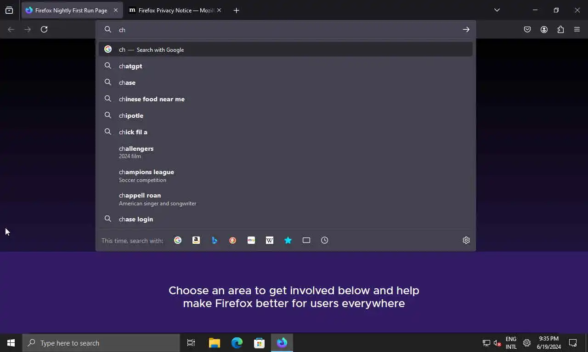
Task: Choose the chase suggestion
Action: [285, 82]
